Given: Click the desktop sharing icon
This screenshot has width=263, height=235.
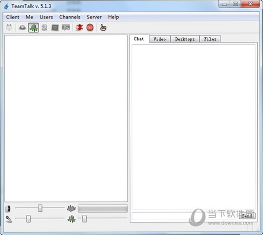Looking at the screenshot, I should pos(55,28).
